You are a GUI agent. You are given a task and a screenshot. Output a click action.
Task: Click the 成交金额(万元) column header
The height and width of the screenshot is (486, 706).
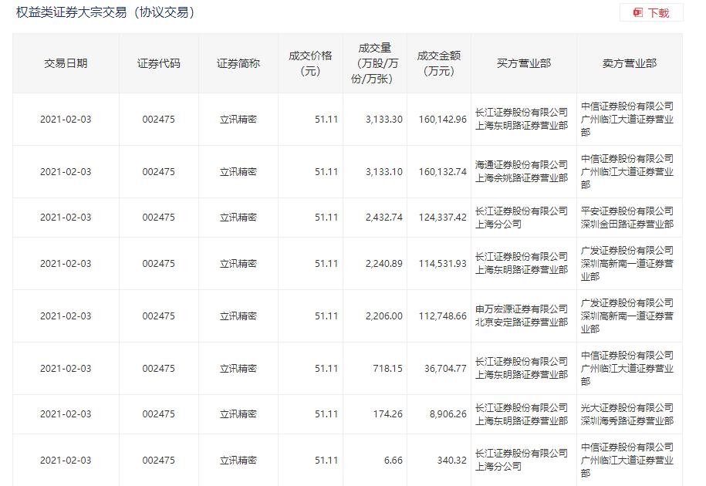pyautogui.click(x=439, y=63)
